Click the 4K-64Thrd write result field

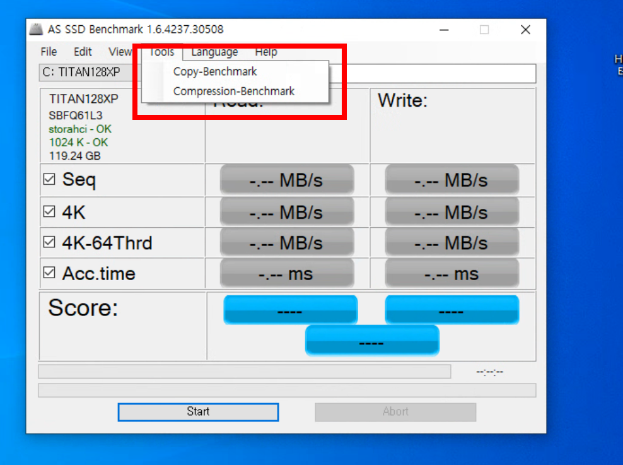tap(451, 242)
